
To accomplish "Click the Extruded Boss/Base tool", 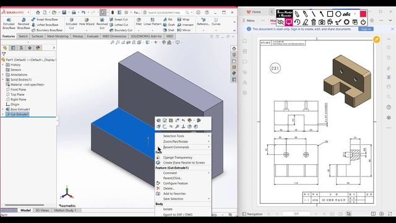I will [x=9, y=24].
